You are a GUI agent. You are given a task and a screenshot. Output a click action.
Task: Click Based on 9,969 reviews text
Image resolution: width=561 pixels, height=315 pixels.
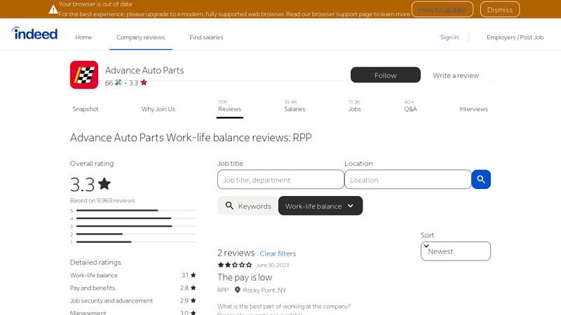(x=102, y=200)
